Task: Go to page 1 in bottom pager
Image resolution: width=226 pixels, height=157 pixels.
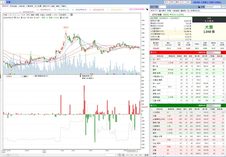Action: tap(3, 155)
